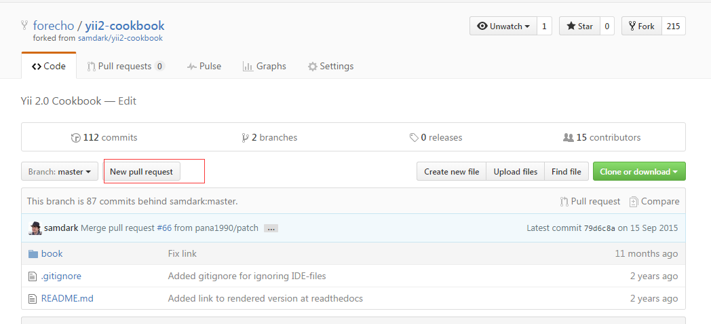Click the Star icon

(571, 26)
